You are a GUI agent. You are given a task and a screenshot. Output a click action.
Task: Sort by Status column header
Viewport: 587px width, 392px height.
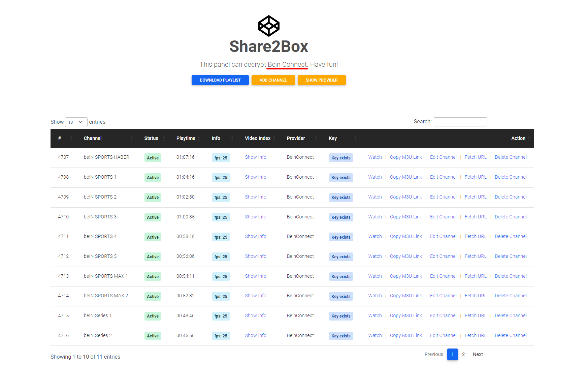(x=155, y=139)
